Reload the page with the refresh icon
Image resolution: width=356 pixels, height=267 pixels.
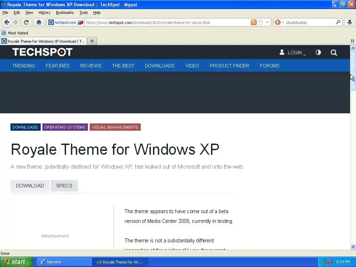26,22
